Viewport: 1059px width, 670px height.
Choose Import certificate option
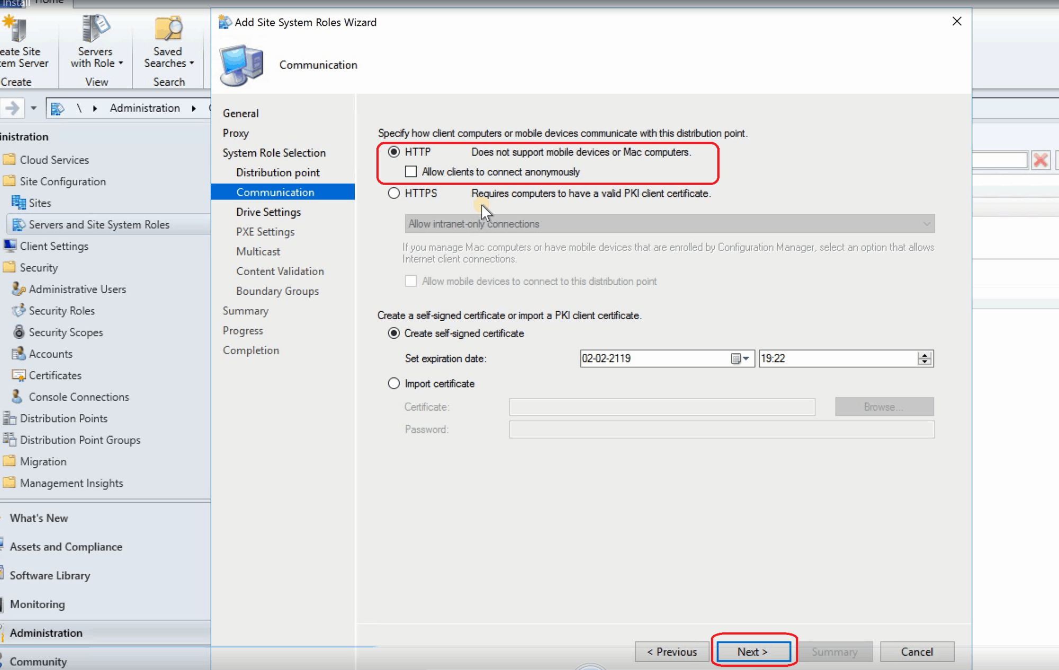pyautogui.click(x=394, y=383)
